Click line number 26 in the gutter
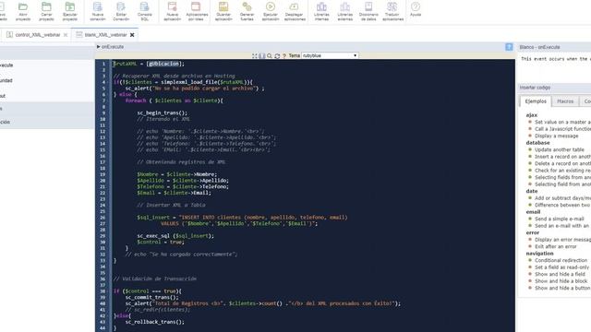Viewport: 591px width, 332px height. (103, 218)
